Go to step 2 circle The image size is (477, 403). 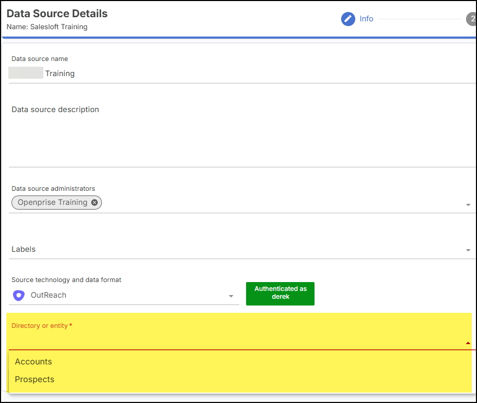click(x=472, y=19)
